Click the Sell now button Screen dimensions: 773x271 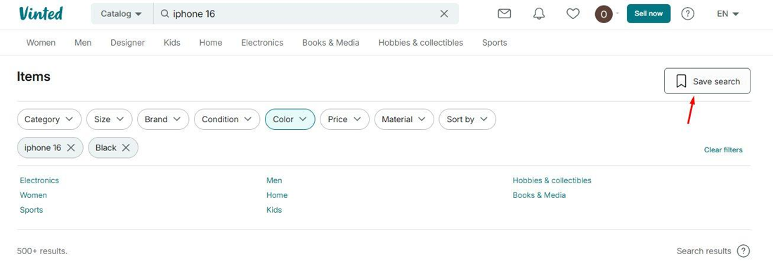(649, 14)
